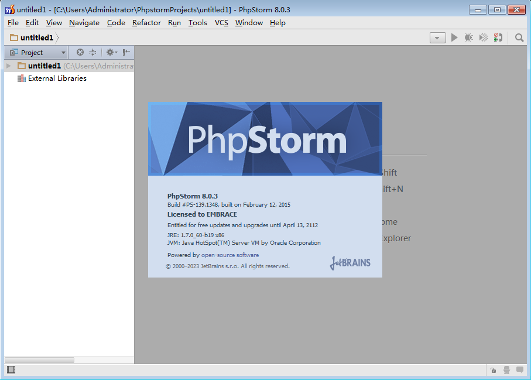Hide the Project tool window

[x=126, y=52]
